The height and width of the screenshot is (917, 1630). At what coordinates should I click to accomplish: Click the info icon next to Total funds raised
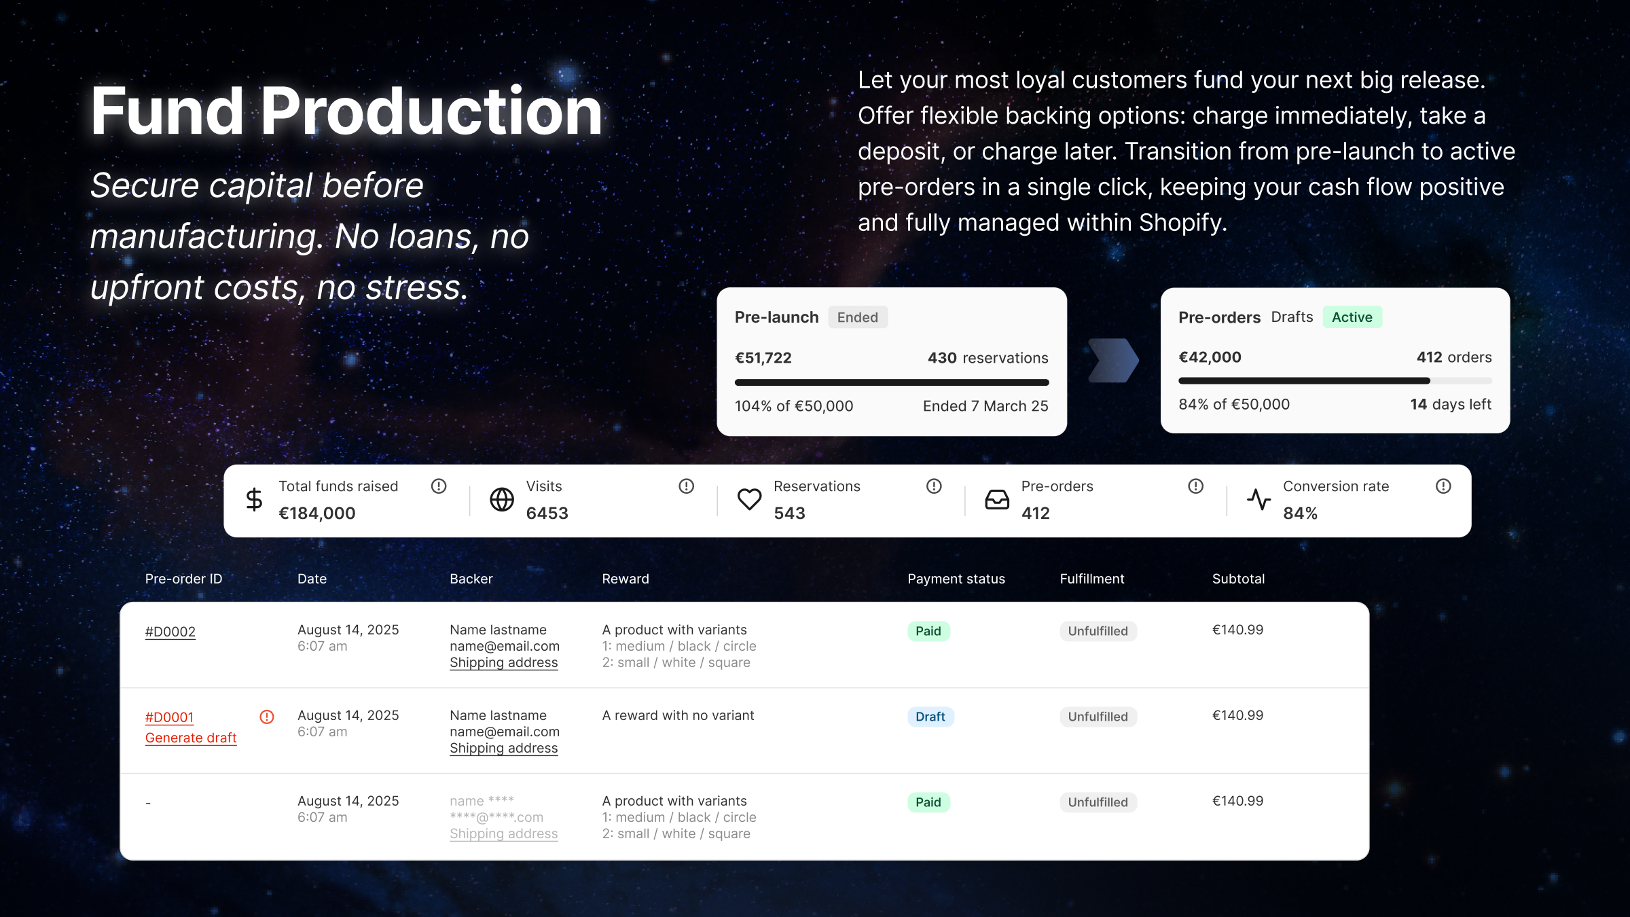click(437, 486)
